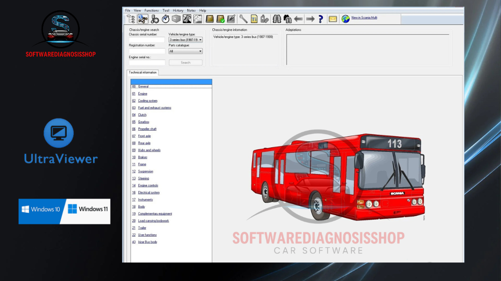
Task: Open the Vehicle/engine type dropdown
Action: point(185,40)
